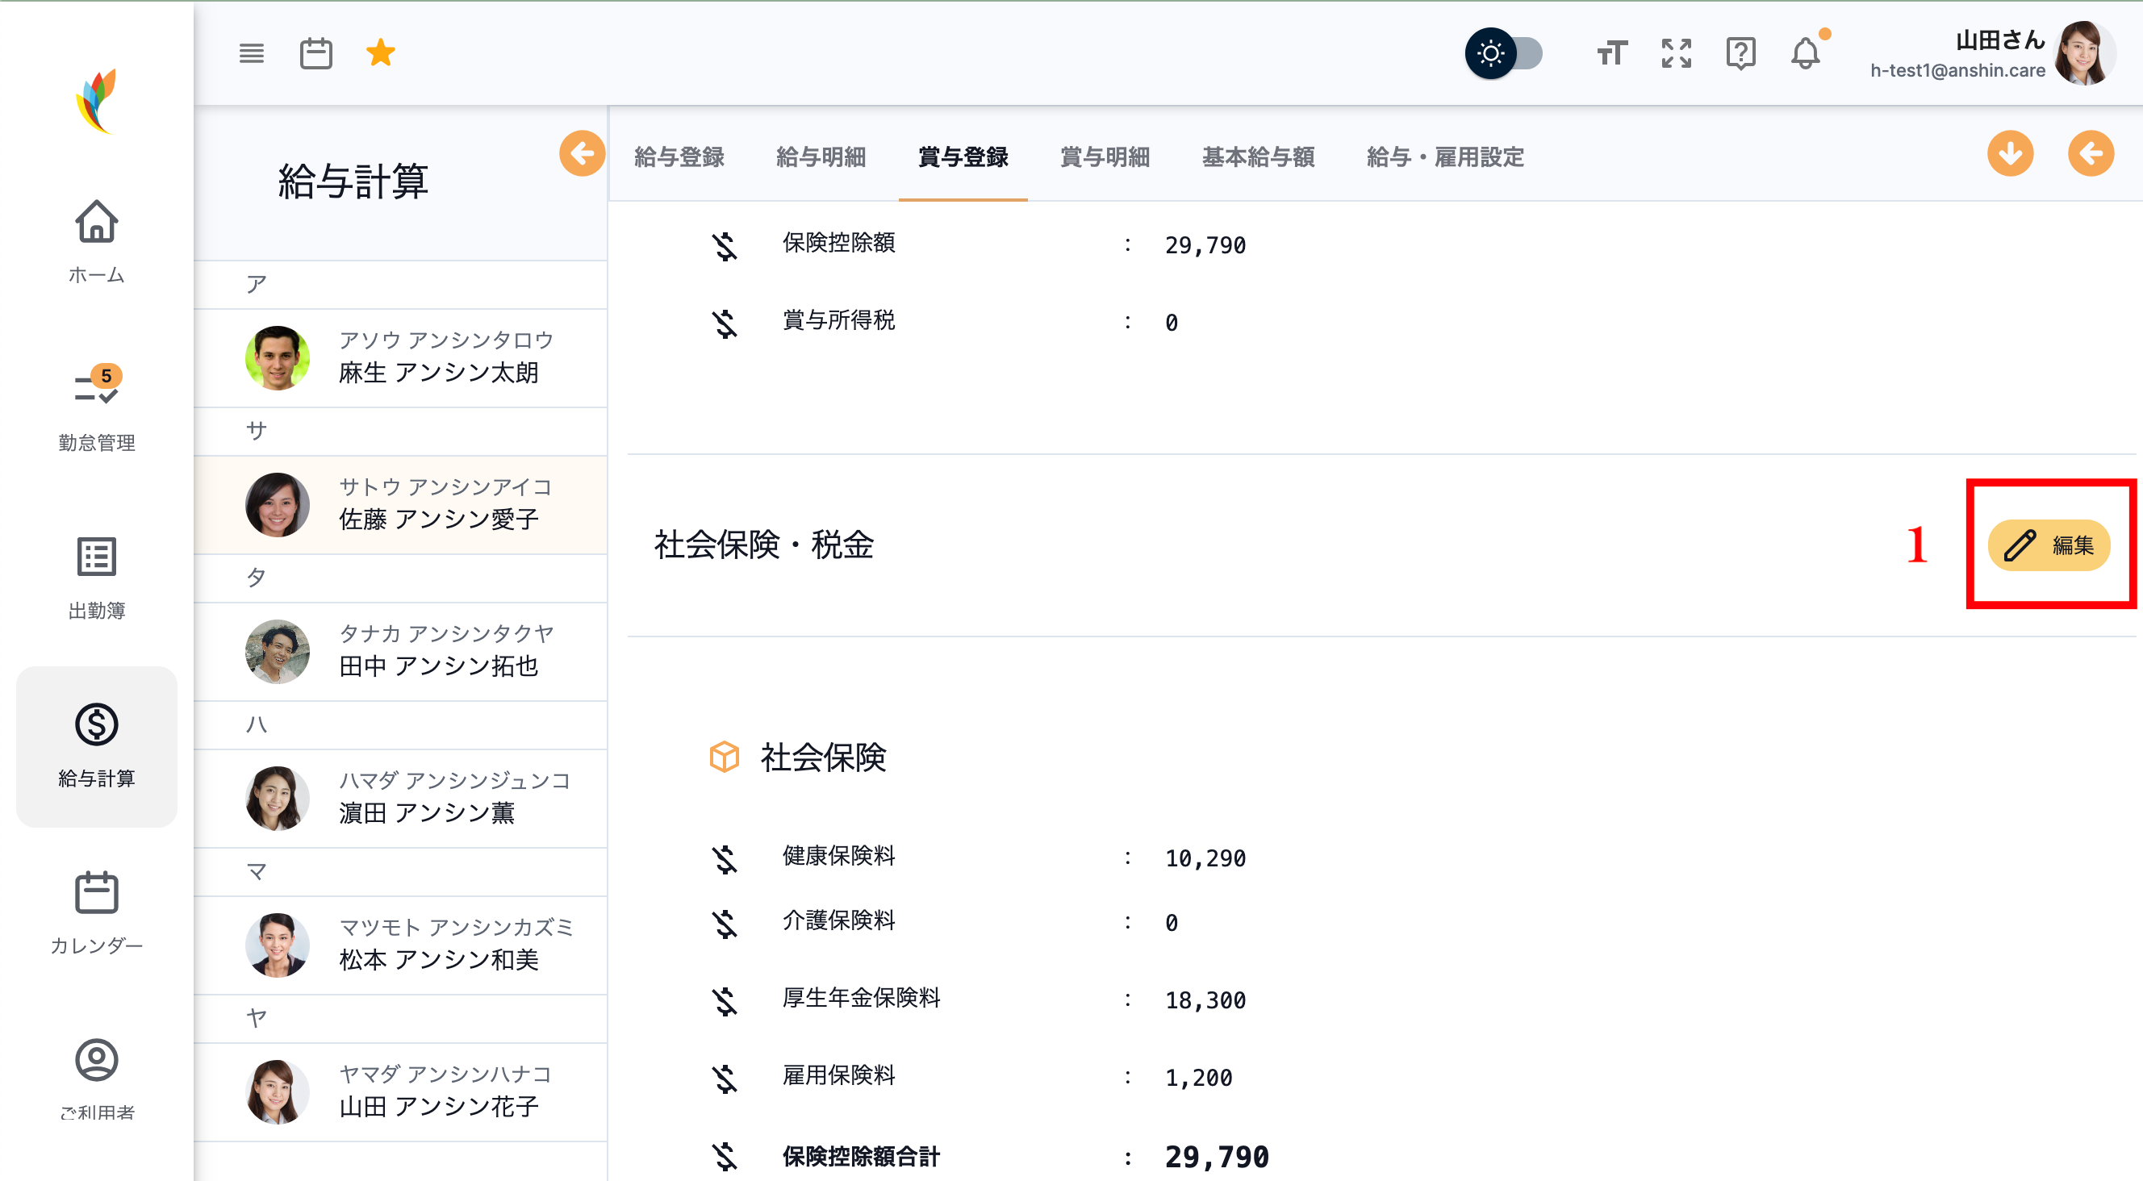Open 勤怠管理 in the sidebar
Screen dimensions: 2143x1181
point(97,408)
